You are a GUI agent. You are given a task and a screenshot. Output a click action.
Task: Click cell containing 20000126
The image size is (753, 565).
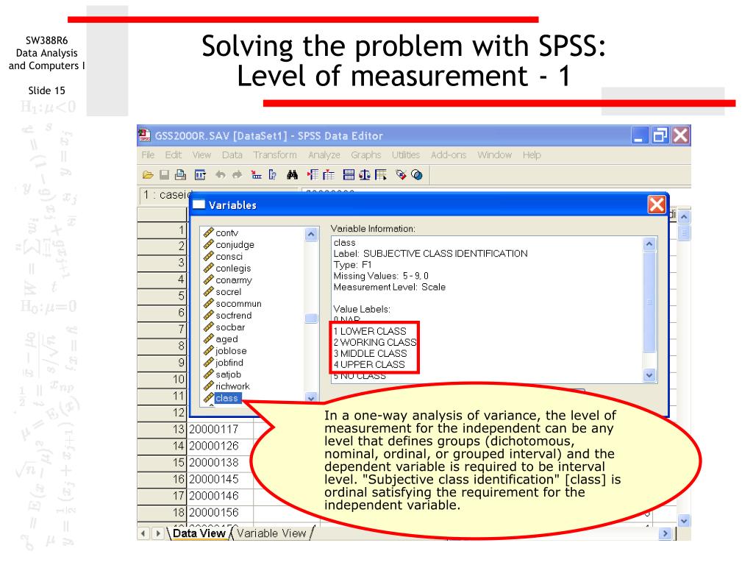(220, 446)
